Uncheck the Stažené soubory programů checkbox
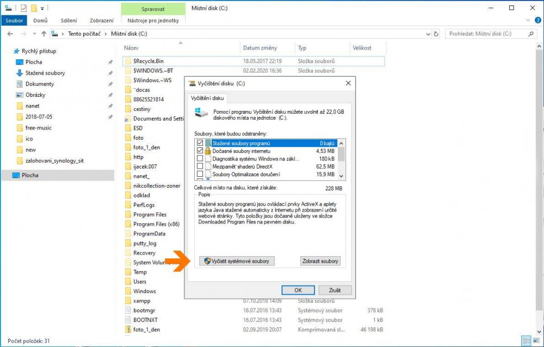544x347 pixels. (200, 143)
